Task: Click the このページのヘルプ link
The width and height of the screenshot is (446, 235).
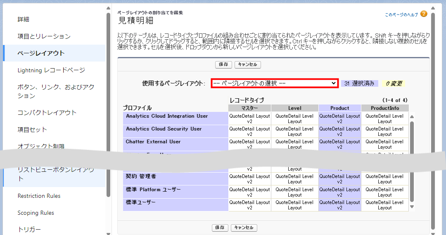Action: [x=401, y=14]
